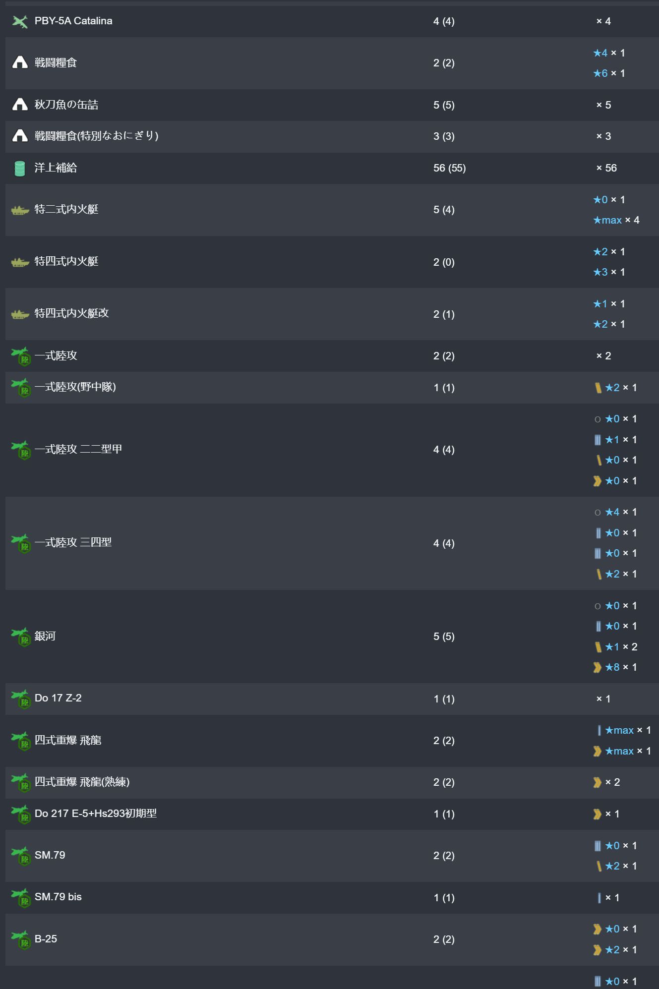Click the B-25 land bomber icon

tap(21, 939)
